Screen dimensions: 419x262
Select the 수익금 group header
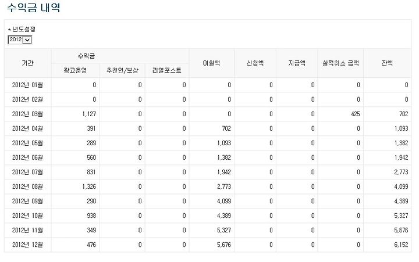[86, 56]
